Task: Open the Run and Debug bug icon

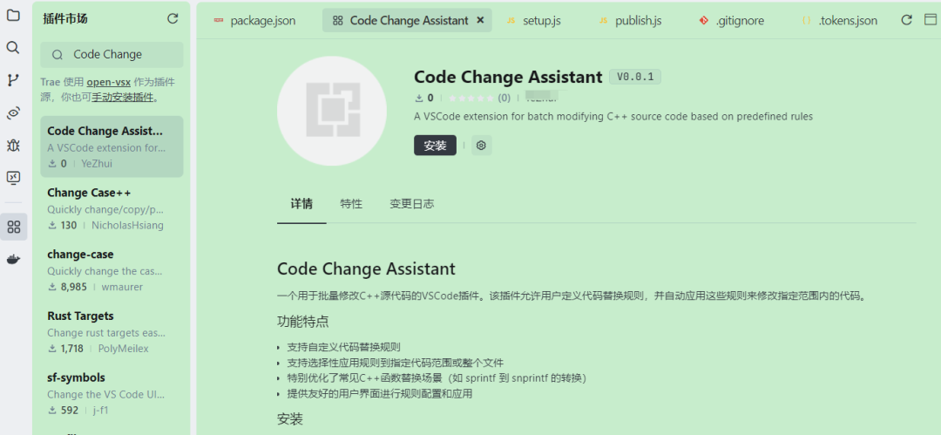Action: 13,145
